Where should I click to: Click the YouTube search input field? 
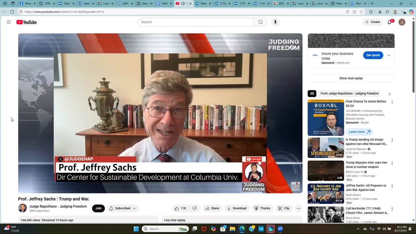[196, 22]
